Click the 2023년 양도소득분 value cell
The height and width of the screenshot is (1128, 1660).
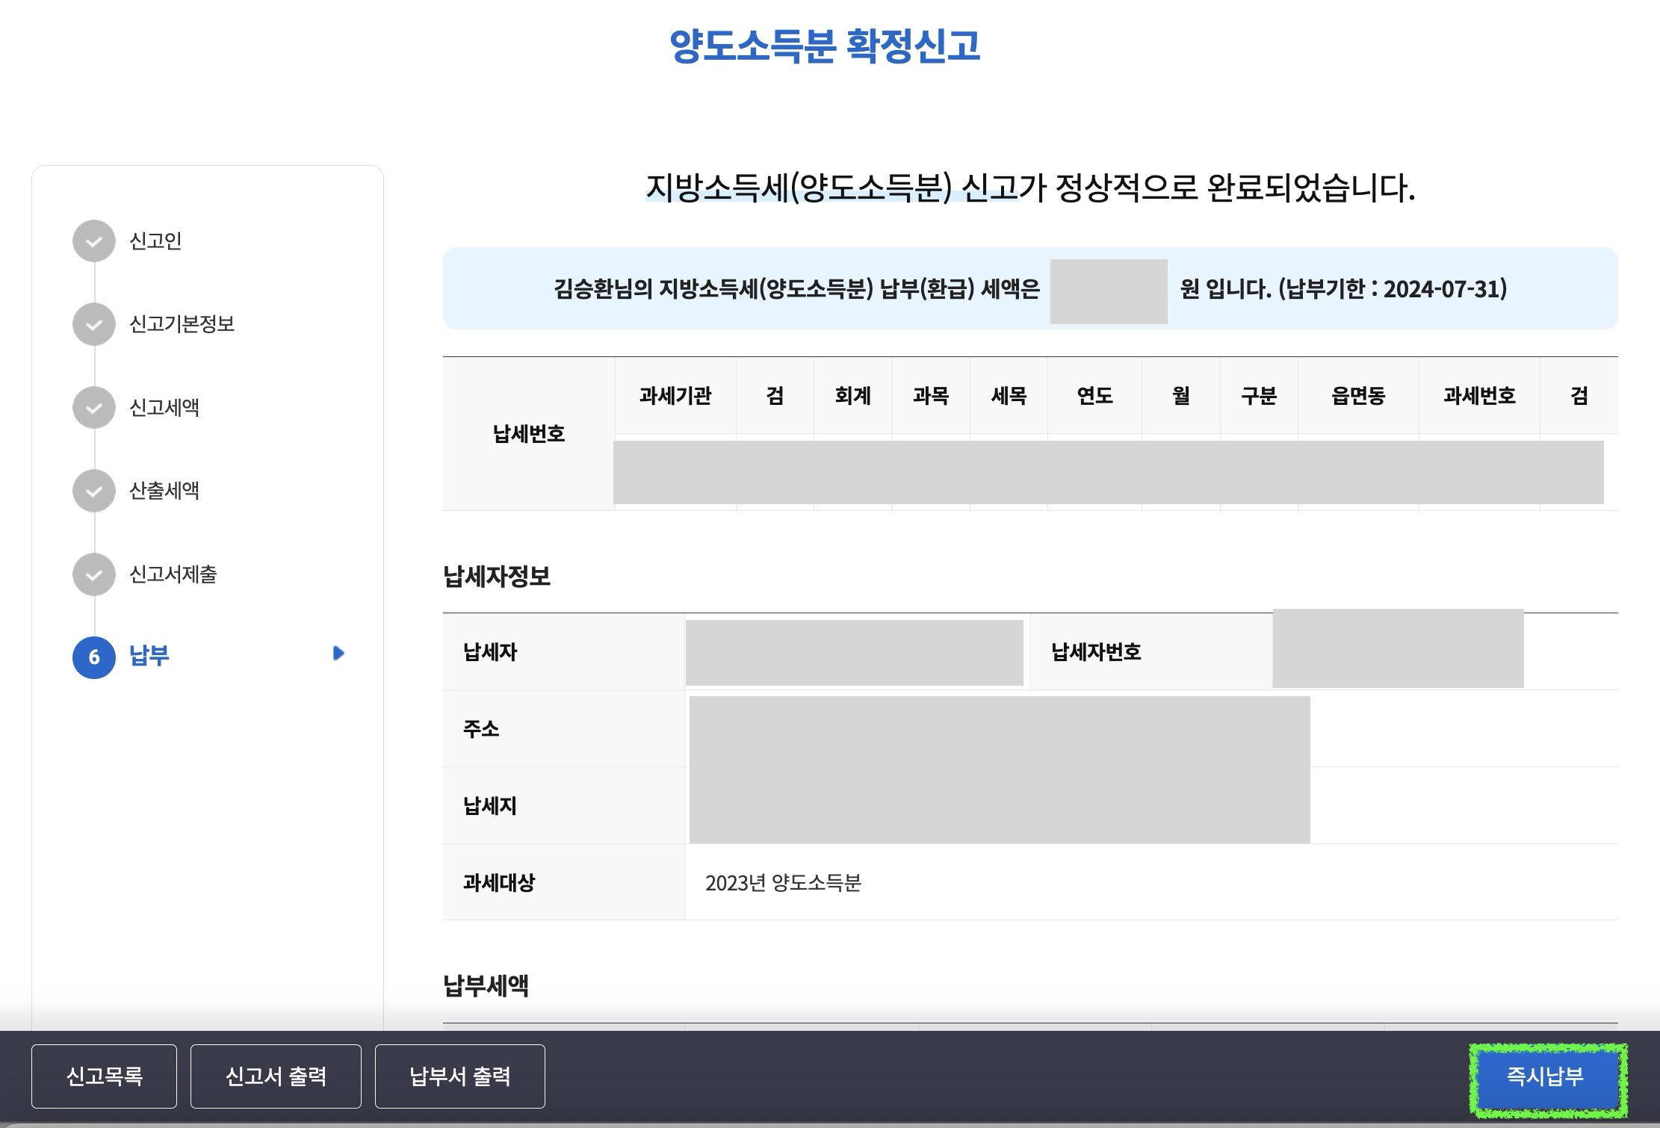click(x=783, y=883)
